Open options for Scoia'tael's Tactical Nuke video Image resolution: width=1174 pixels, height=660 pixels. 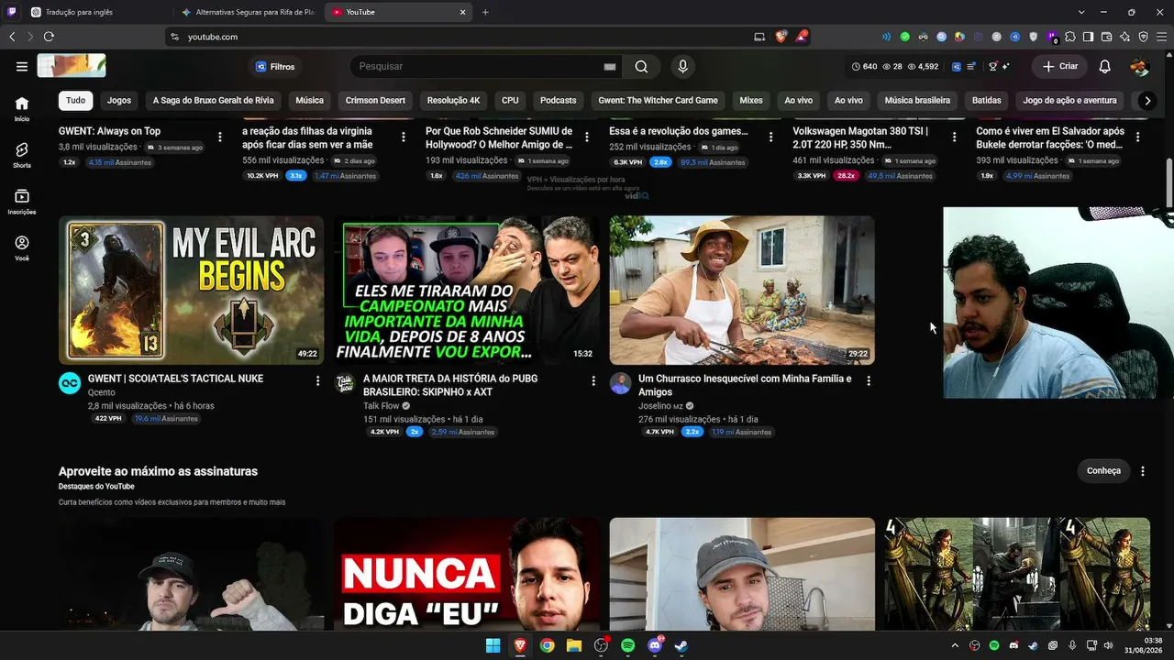point(318,380)
